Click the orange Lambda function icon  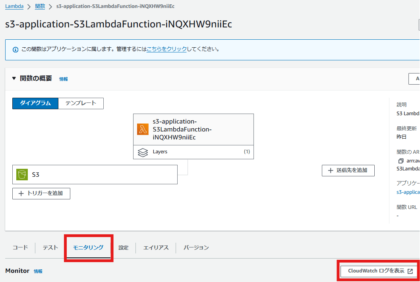[143, 129]
